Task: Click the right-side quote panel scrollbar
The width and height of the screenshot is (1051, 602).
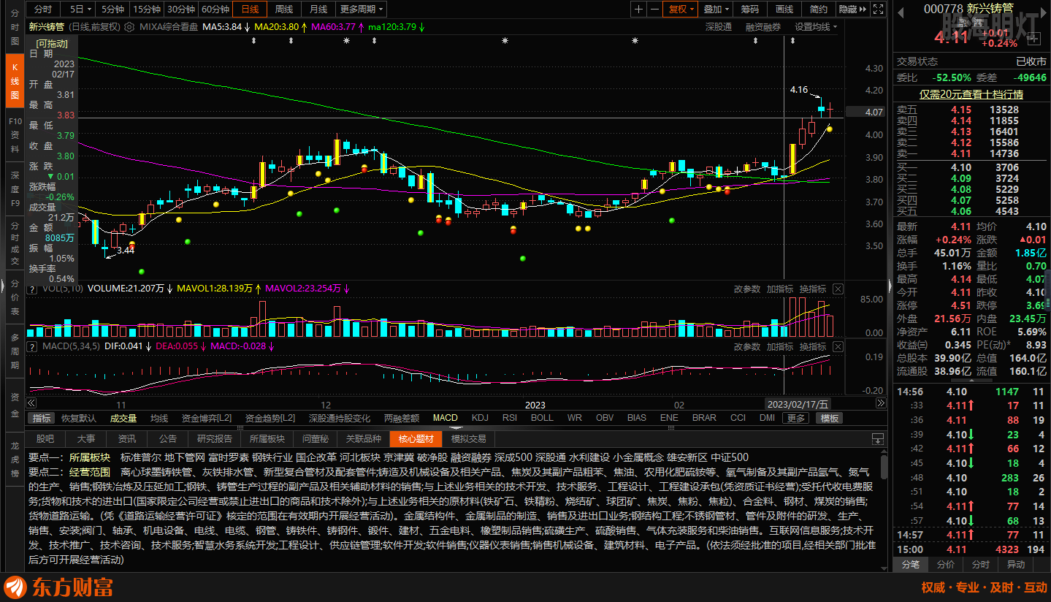Action: coord(1048,292)
